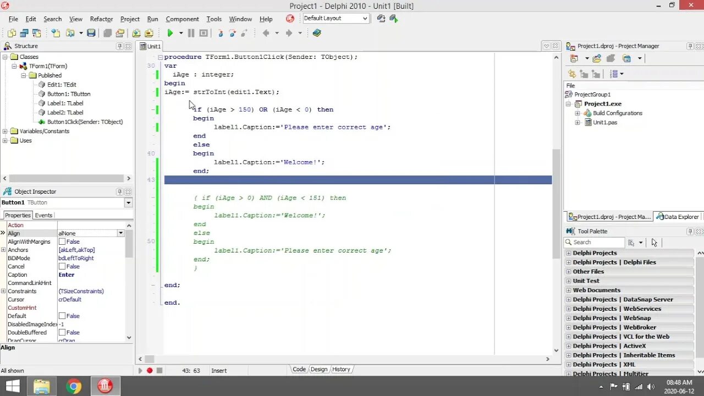The width and height of the screenshot is (704, 396).
Task: Click the Project Manager sort list icon
Action: [614, 74]
